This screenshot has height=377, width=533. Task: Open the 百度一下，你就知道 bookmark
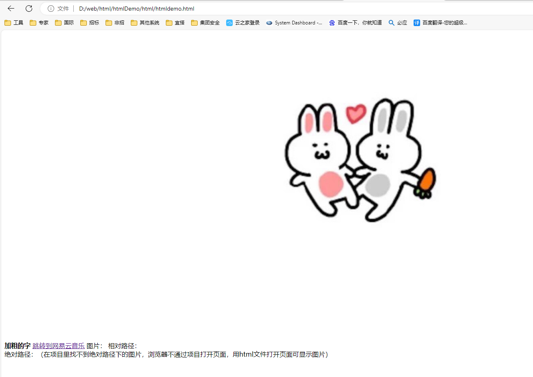coord(355,23)
